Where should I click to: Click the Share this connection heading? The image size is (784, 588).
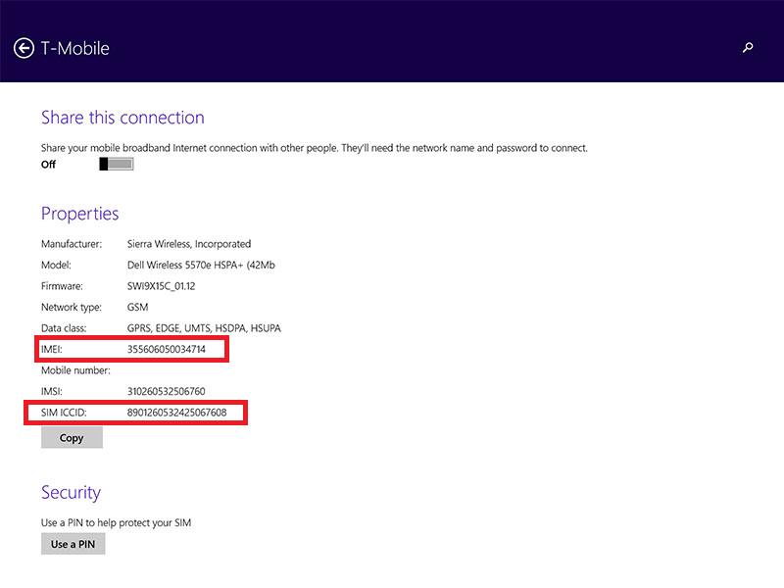coord(122,117)
